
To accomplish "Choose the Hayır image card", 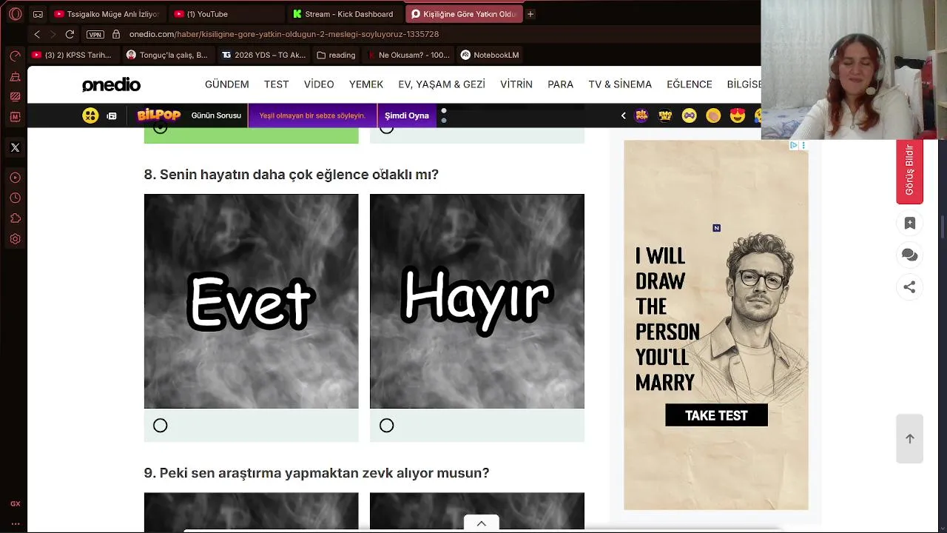I will point(477,301).
